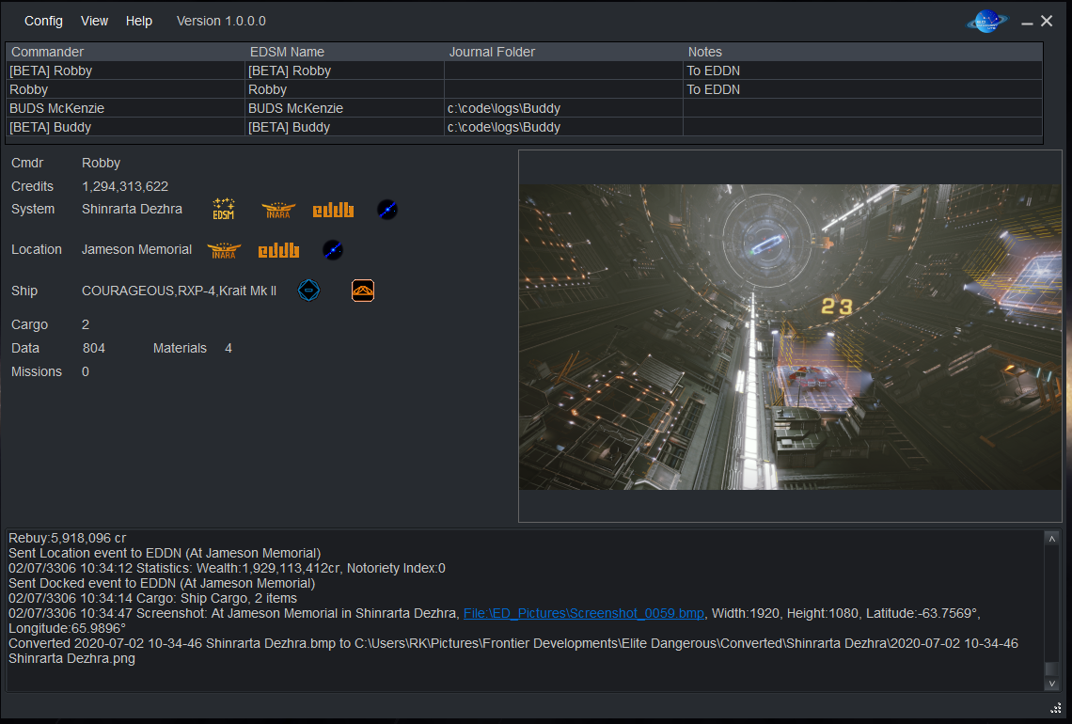Screen dimensions: 1072x724
Task: Select the [BETA] Robby commander row
Action: [x=525, y=71]
